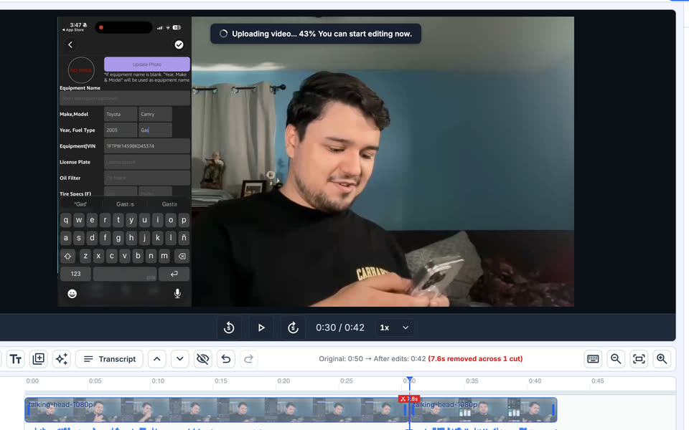This screenshot has width=689, height=430.
Task: Zoom in the timeline
Action: click(662, 359)
